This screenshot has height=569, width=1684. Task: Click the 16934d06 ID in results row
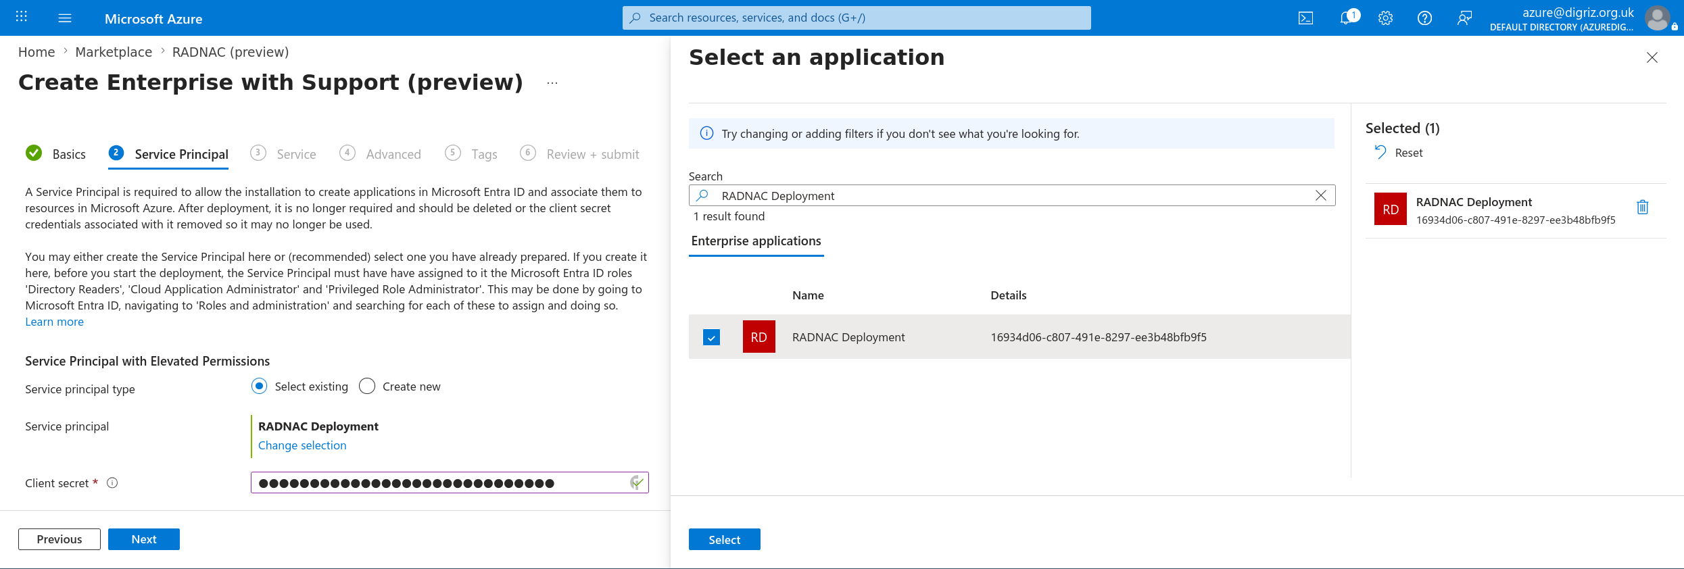tap(1099, 337)
